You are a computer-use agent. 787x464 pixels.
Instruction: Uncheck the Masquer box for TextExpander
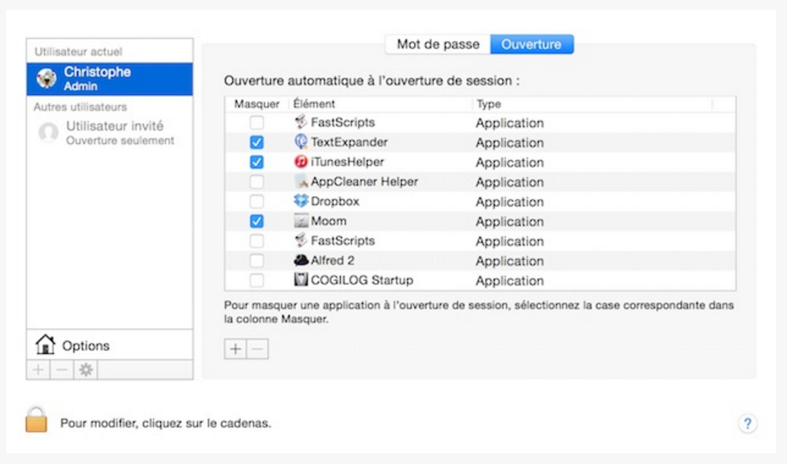(257, 143)
